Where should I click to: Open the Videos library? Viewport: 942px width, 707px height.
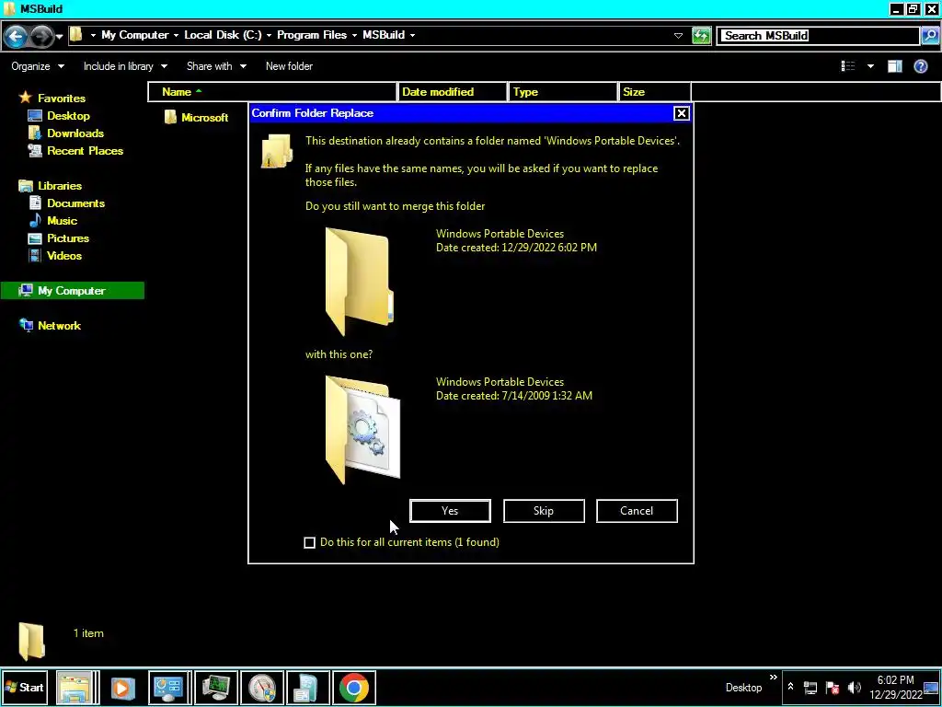pos(55,256)
